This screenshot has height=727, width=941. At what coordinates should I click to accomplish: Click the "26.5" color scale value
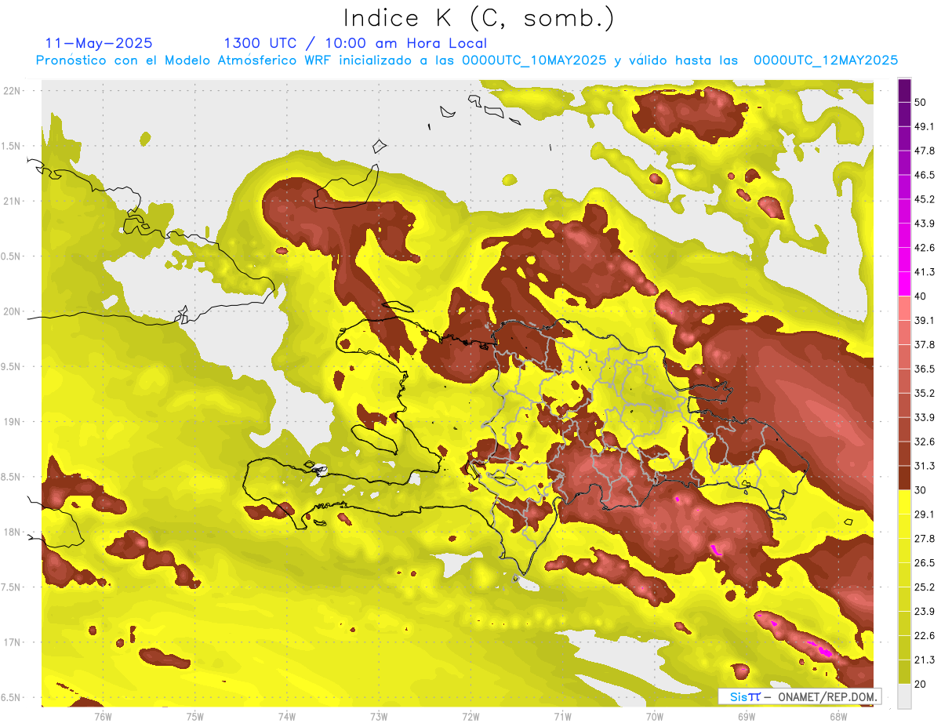925,563
